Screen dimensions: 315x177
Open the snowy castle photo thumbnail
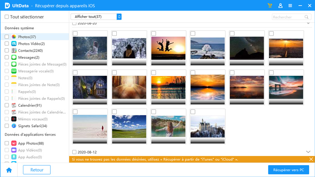208,126
